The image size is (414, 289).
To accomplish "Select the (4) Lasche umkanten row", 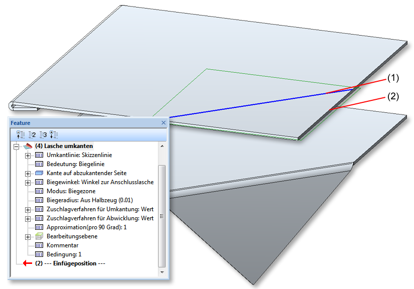I will 64,146.
